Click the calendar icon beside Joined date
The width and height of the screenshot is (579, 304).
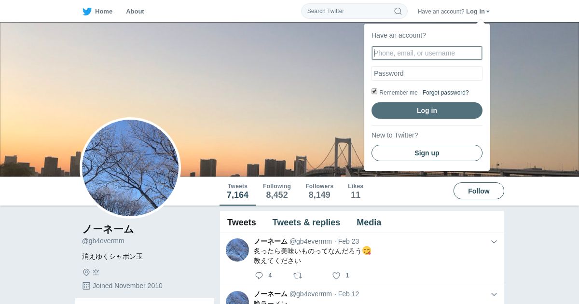(x=86, y=286)
